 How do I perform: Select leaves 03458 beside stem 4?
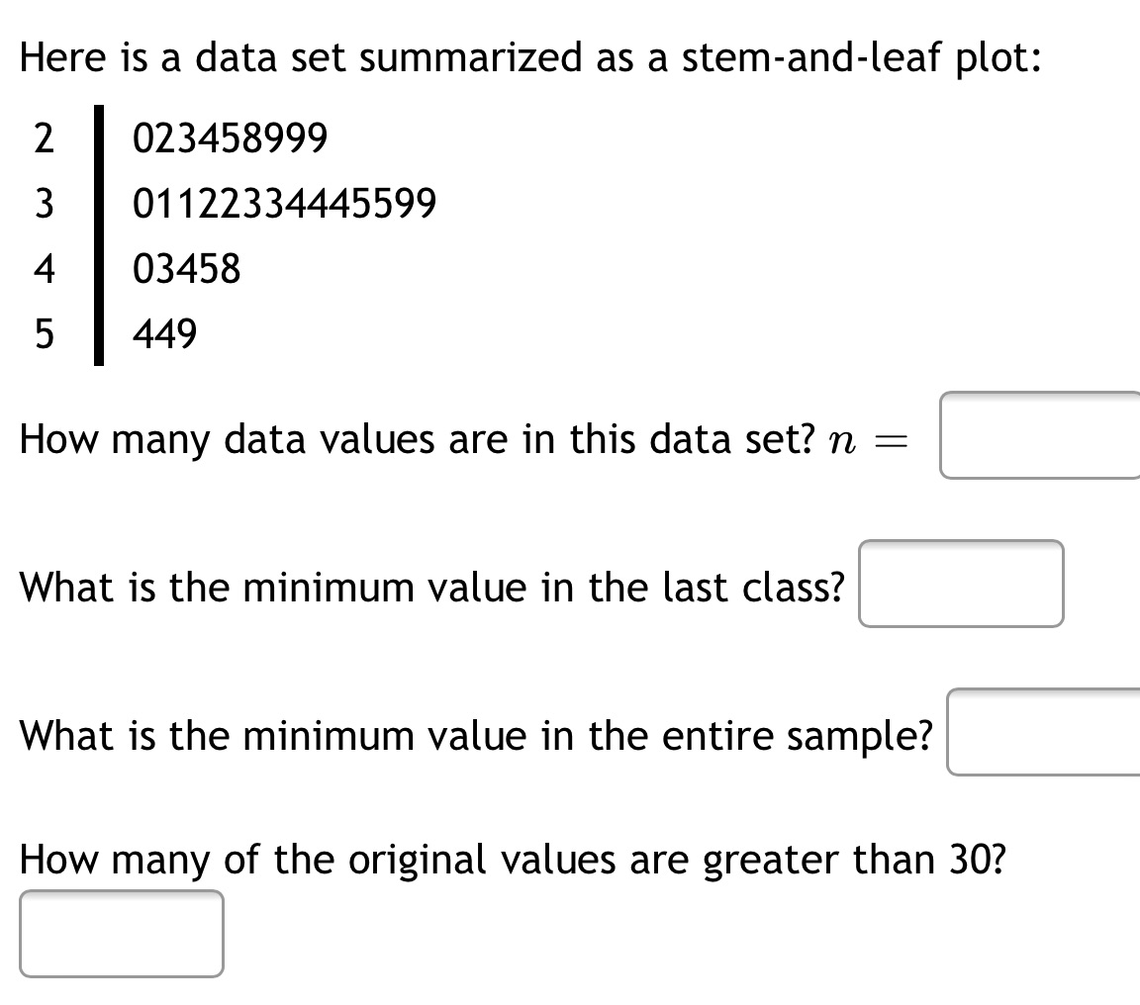tap(188, 269)
